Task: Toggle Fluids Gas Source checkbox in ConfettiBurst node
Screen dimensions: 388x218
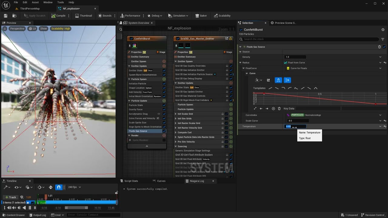Action: point(164,131)
